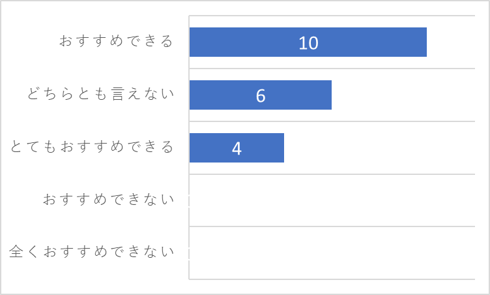Click the empty 全くおすすめできない row area

[332, 253]
